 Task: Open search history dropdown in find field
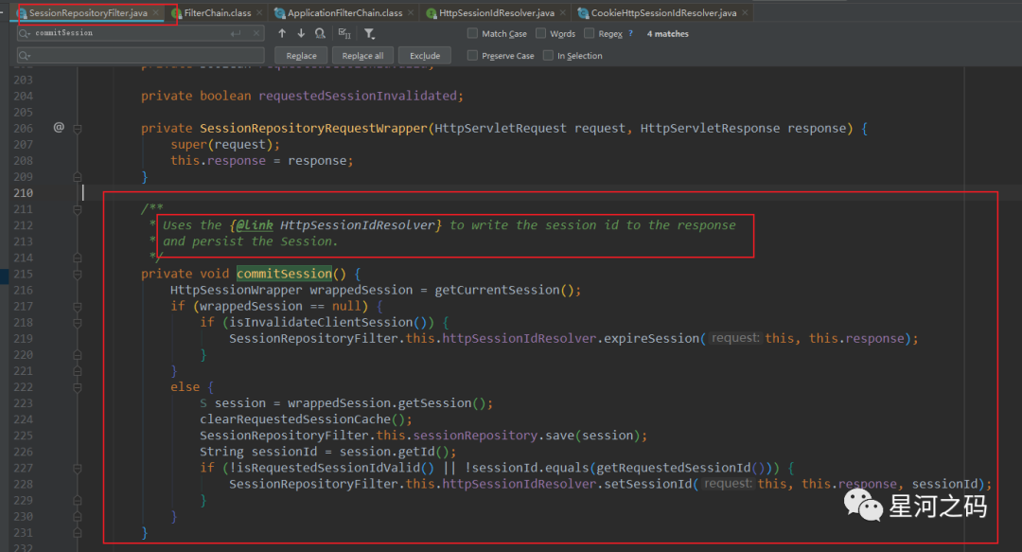[x=25, y=33]
